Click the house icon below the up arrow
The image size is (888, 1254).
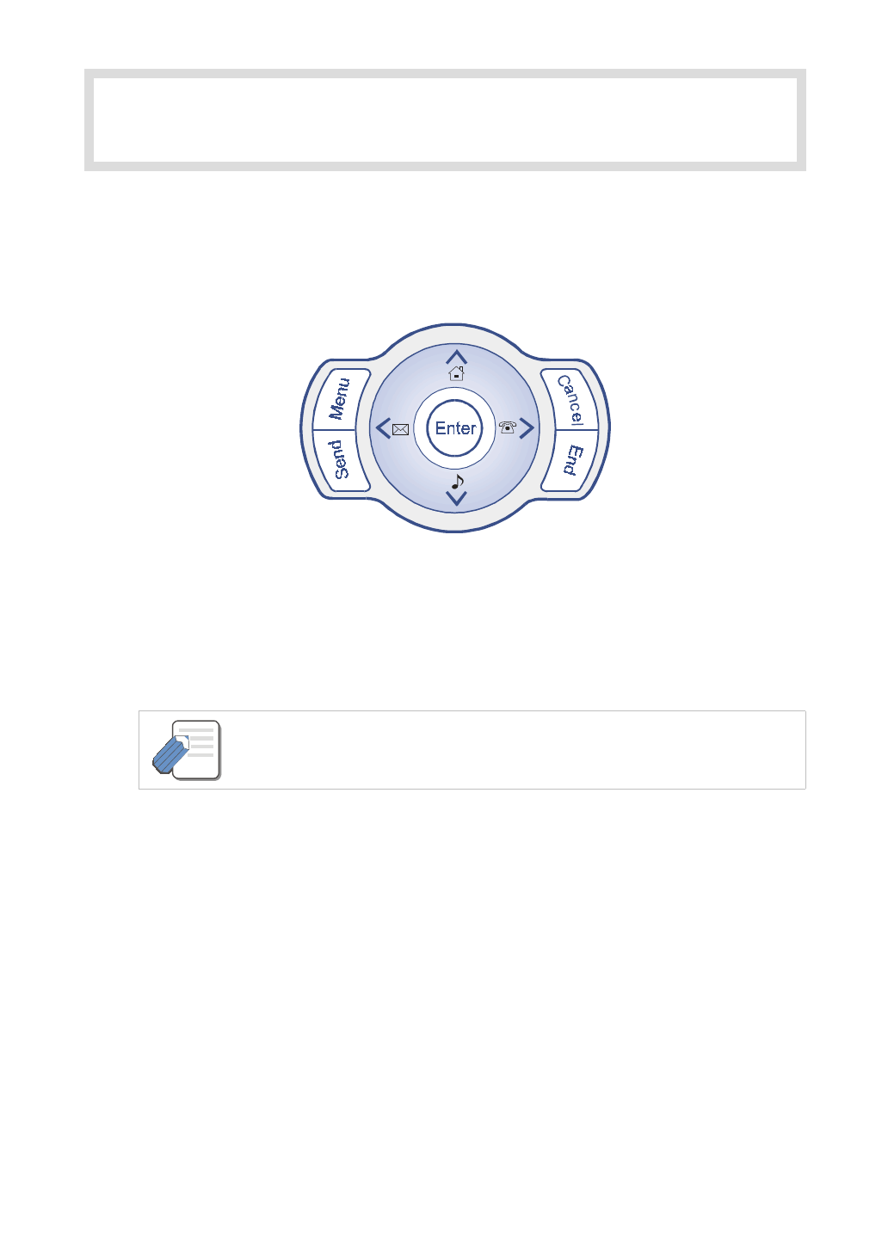click(x=456, y=373)
